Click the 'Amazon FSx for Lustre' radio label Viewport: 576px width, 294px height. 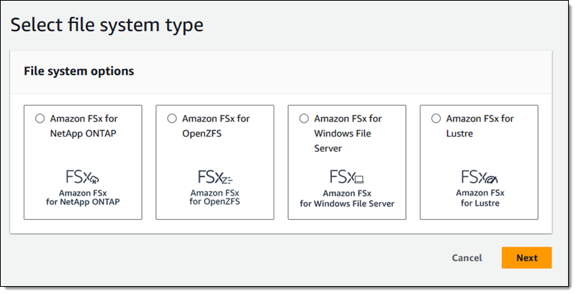pos(478,126)
